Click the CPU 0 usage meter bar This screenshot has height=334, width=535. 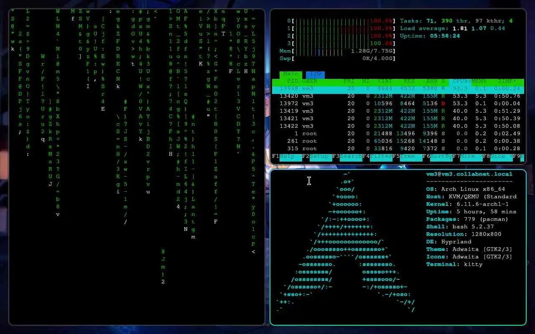pyautogui.click(x=341, y=21)
